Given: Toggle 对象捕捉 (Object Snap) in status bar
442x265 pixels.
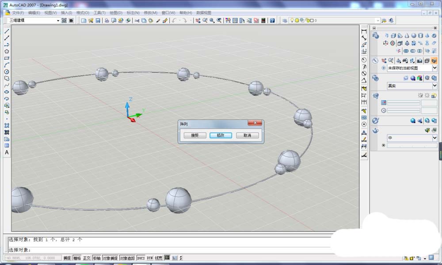Looking at the screenshot, I should pos(110,258).
